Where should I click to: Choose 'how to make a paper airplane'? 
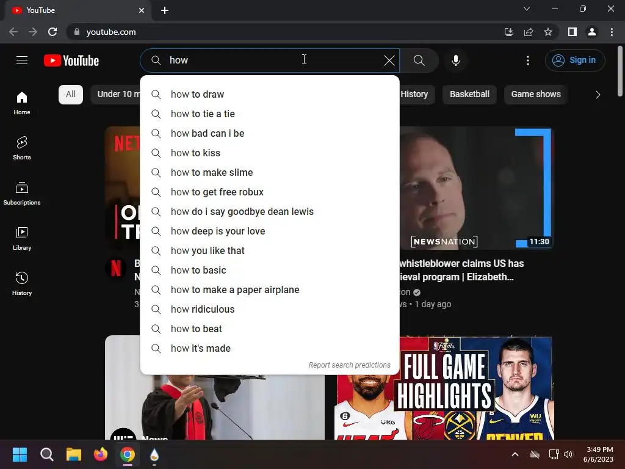(270, 290)
